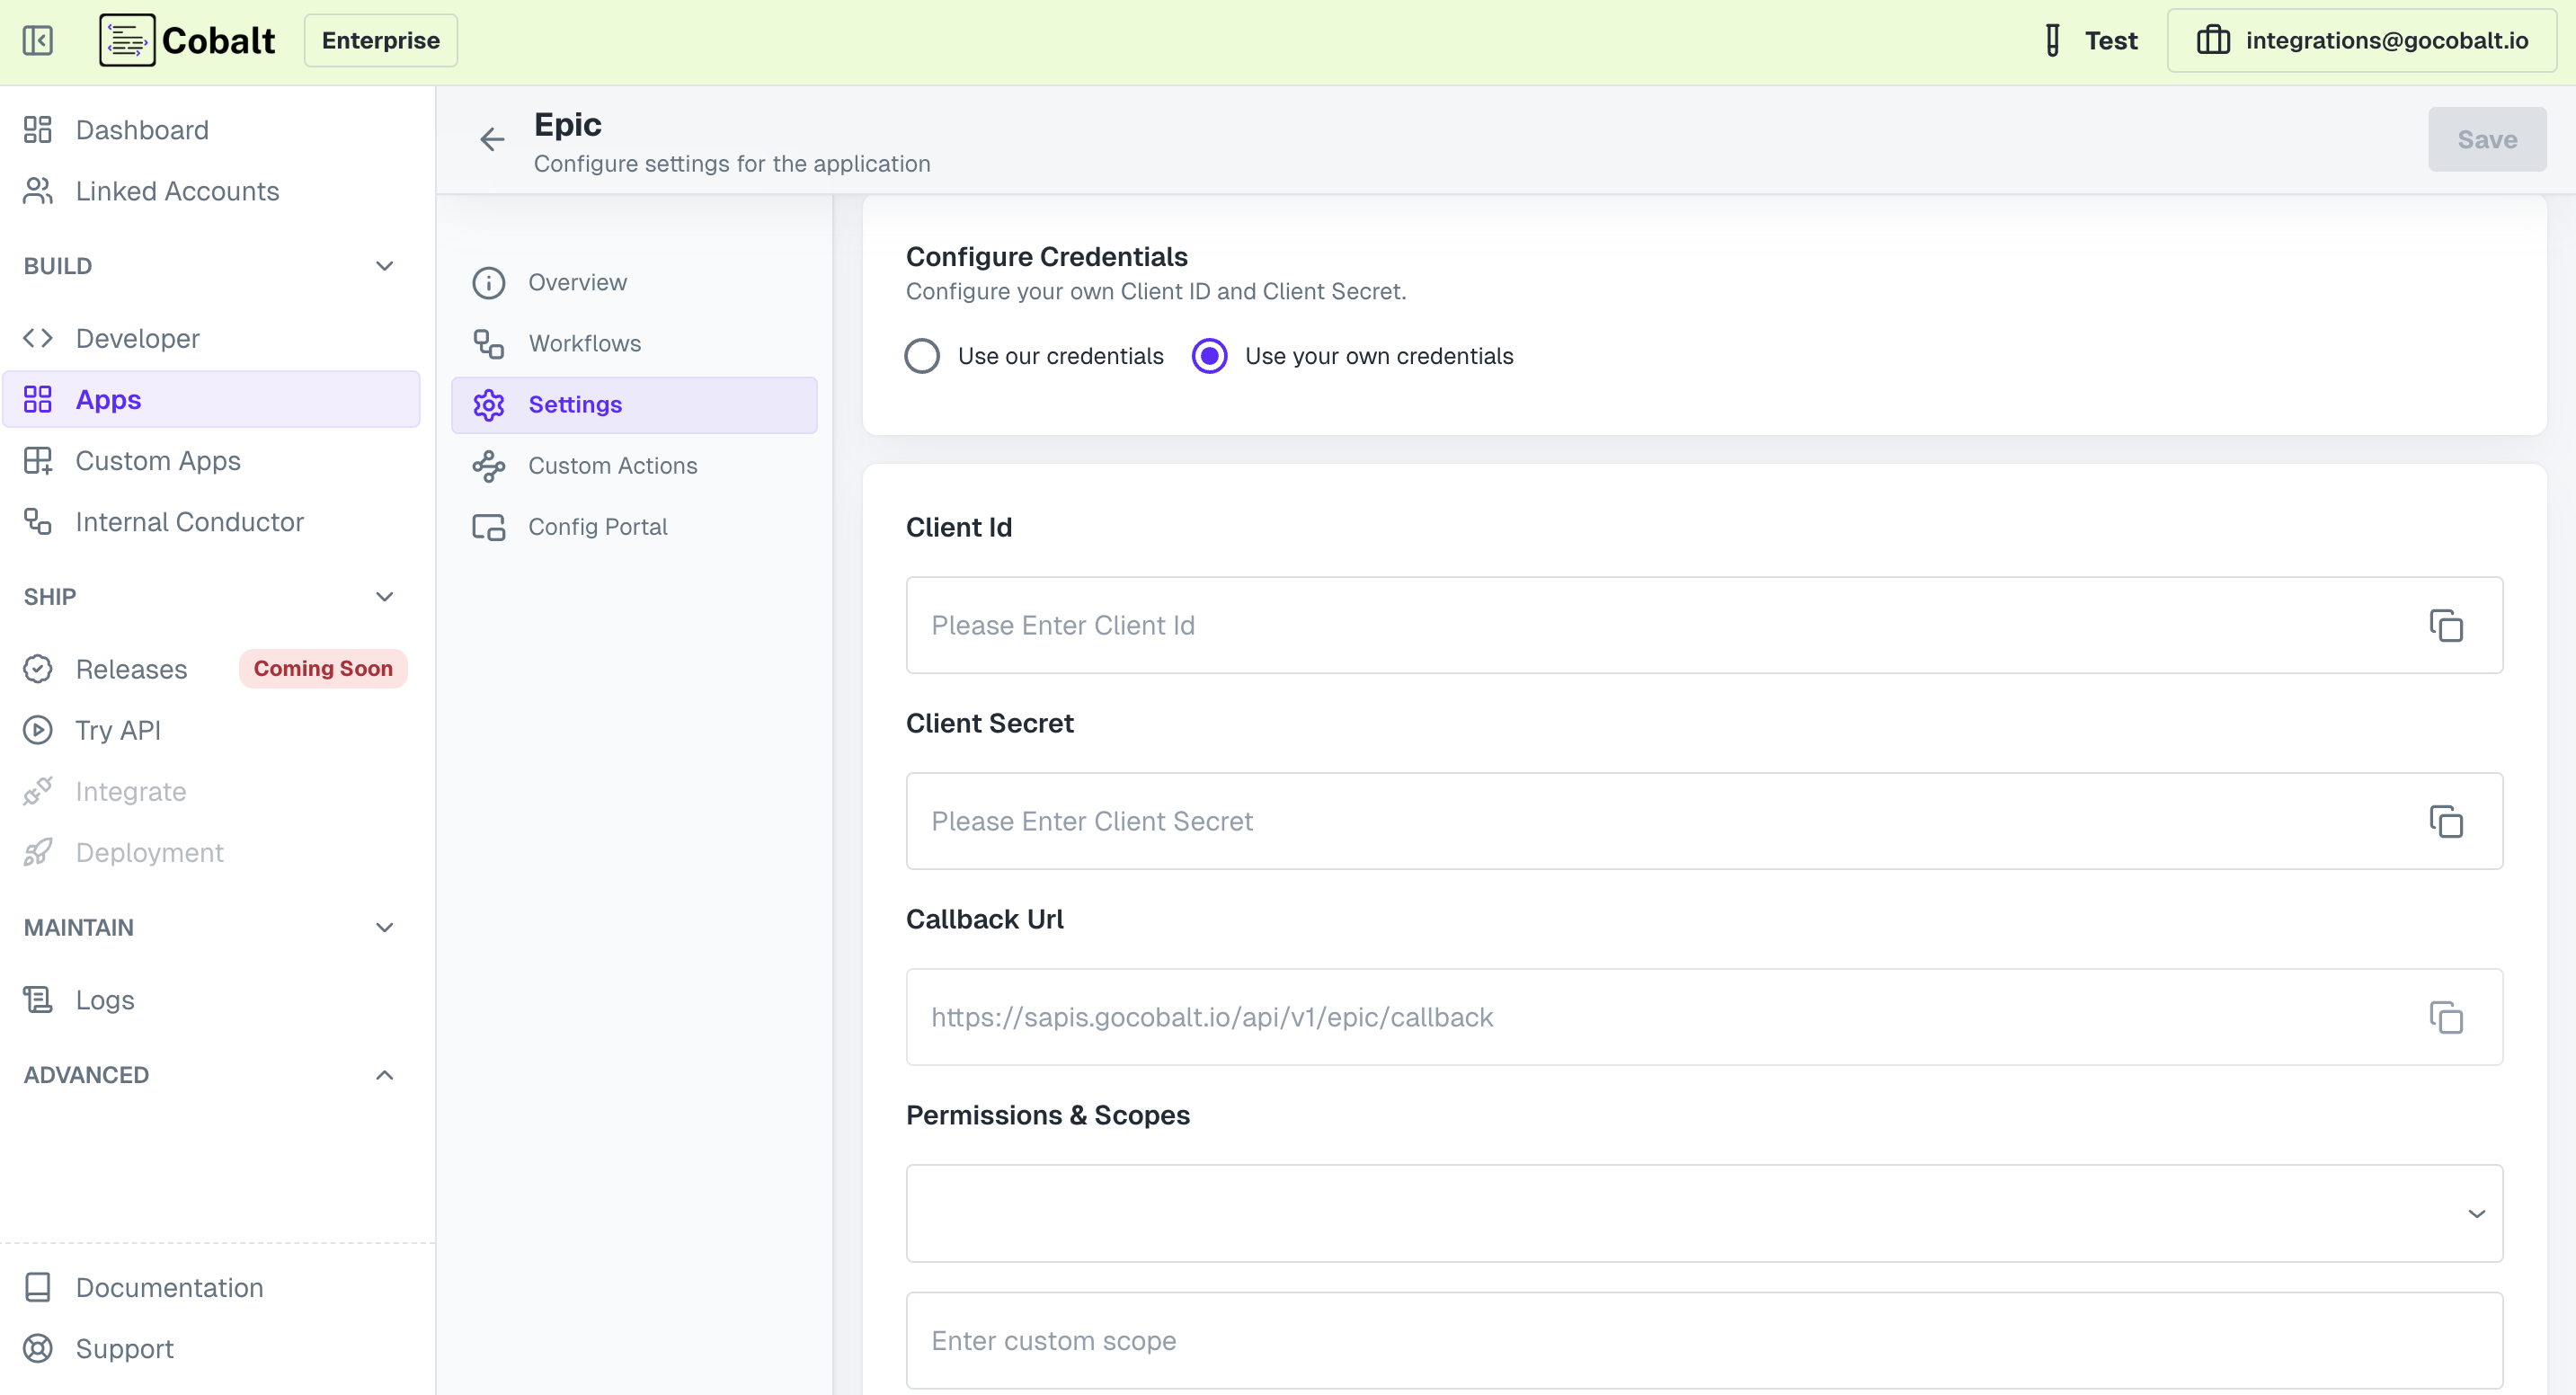Switch to the Custom Actions tab
Screen dimensions: 2576x1395
click(x=613, y=465)
